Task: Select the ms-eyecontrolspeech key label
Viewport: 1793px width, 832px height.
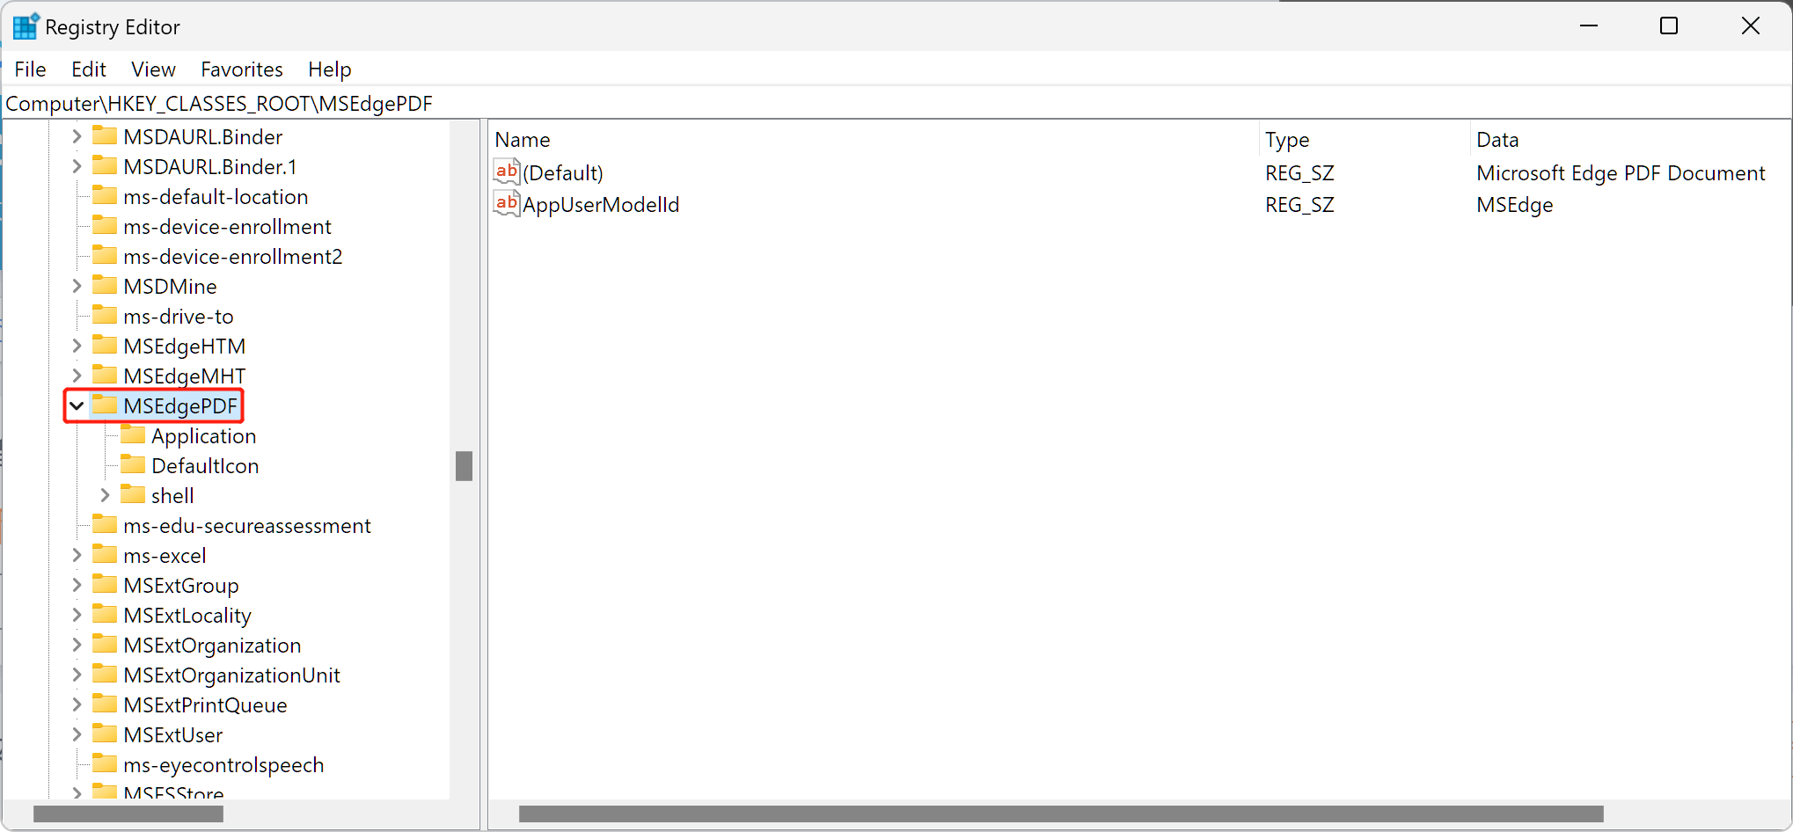Action: [x=223, y=764]
